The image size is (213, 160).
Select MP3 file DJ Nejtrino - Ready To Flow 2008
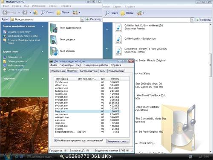(x=118, y=51)
